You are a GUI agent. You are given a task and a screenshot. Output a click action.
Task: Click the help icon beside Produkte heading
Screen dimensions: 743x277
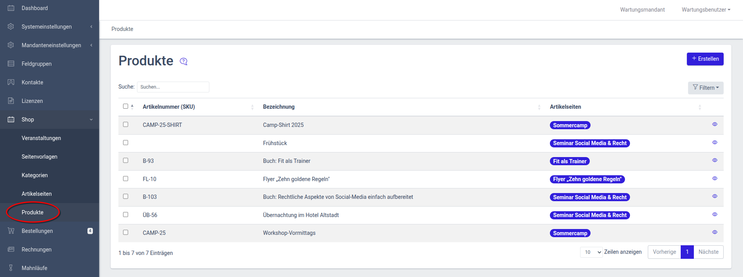pyautogui.click(x=183, y=62)
